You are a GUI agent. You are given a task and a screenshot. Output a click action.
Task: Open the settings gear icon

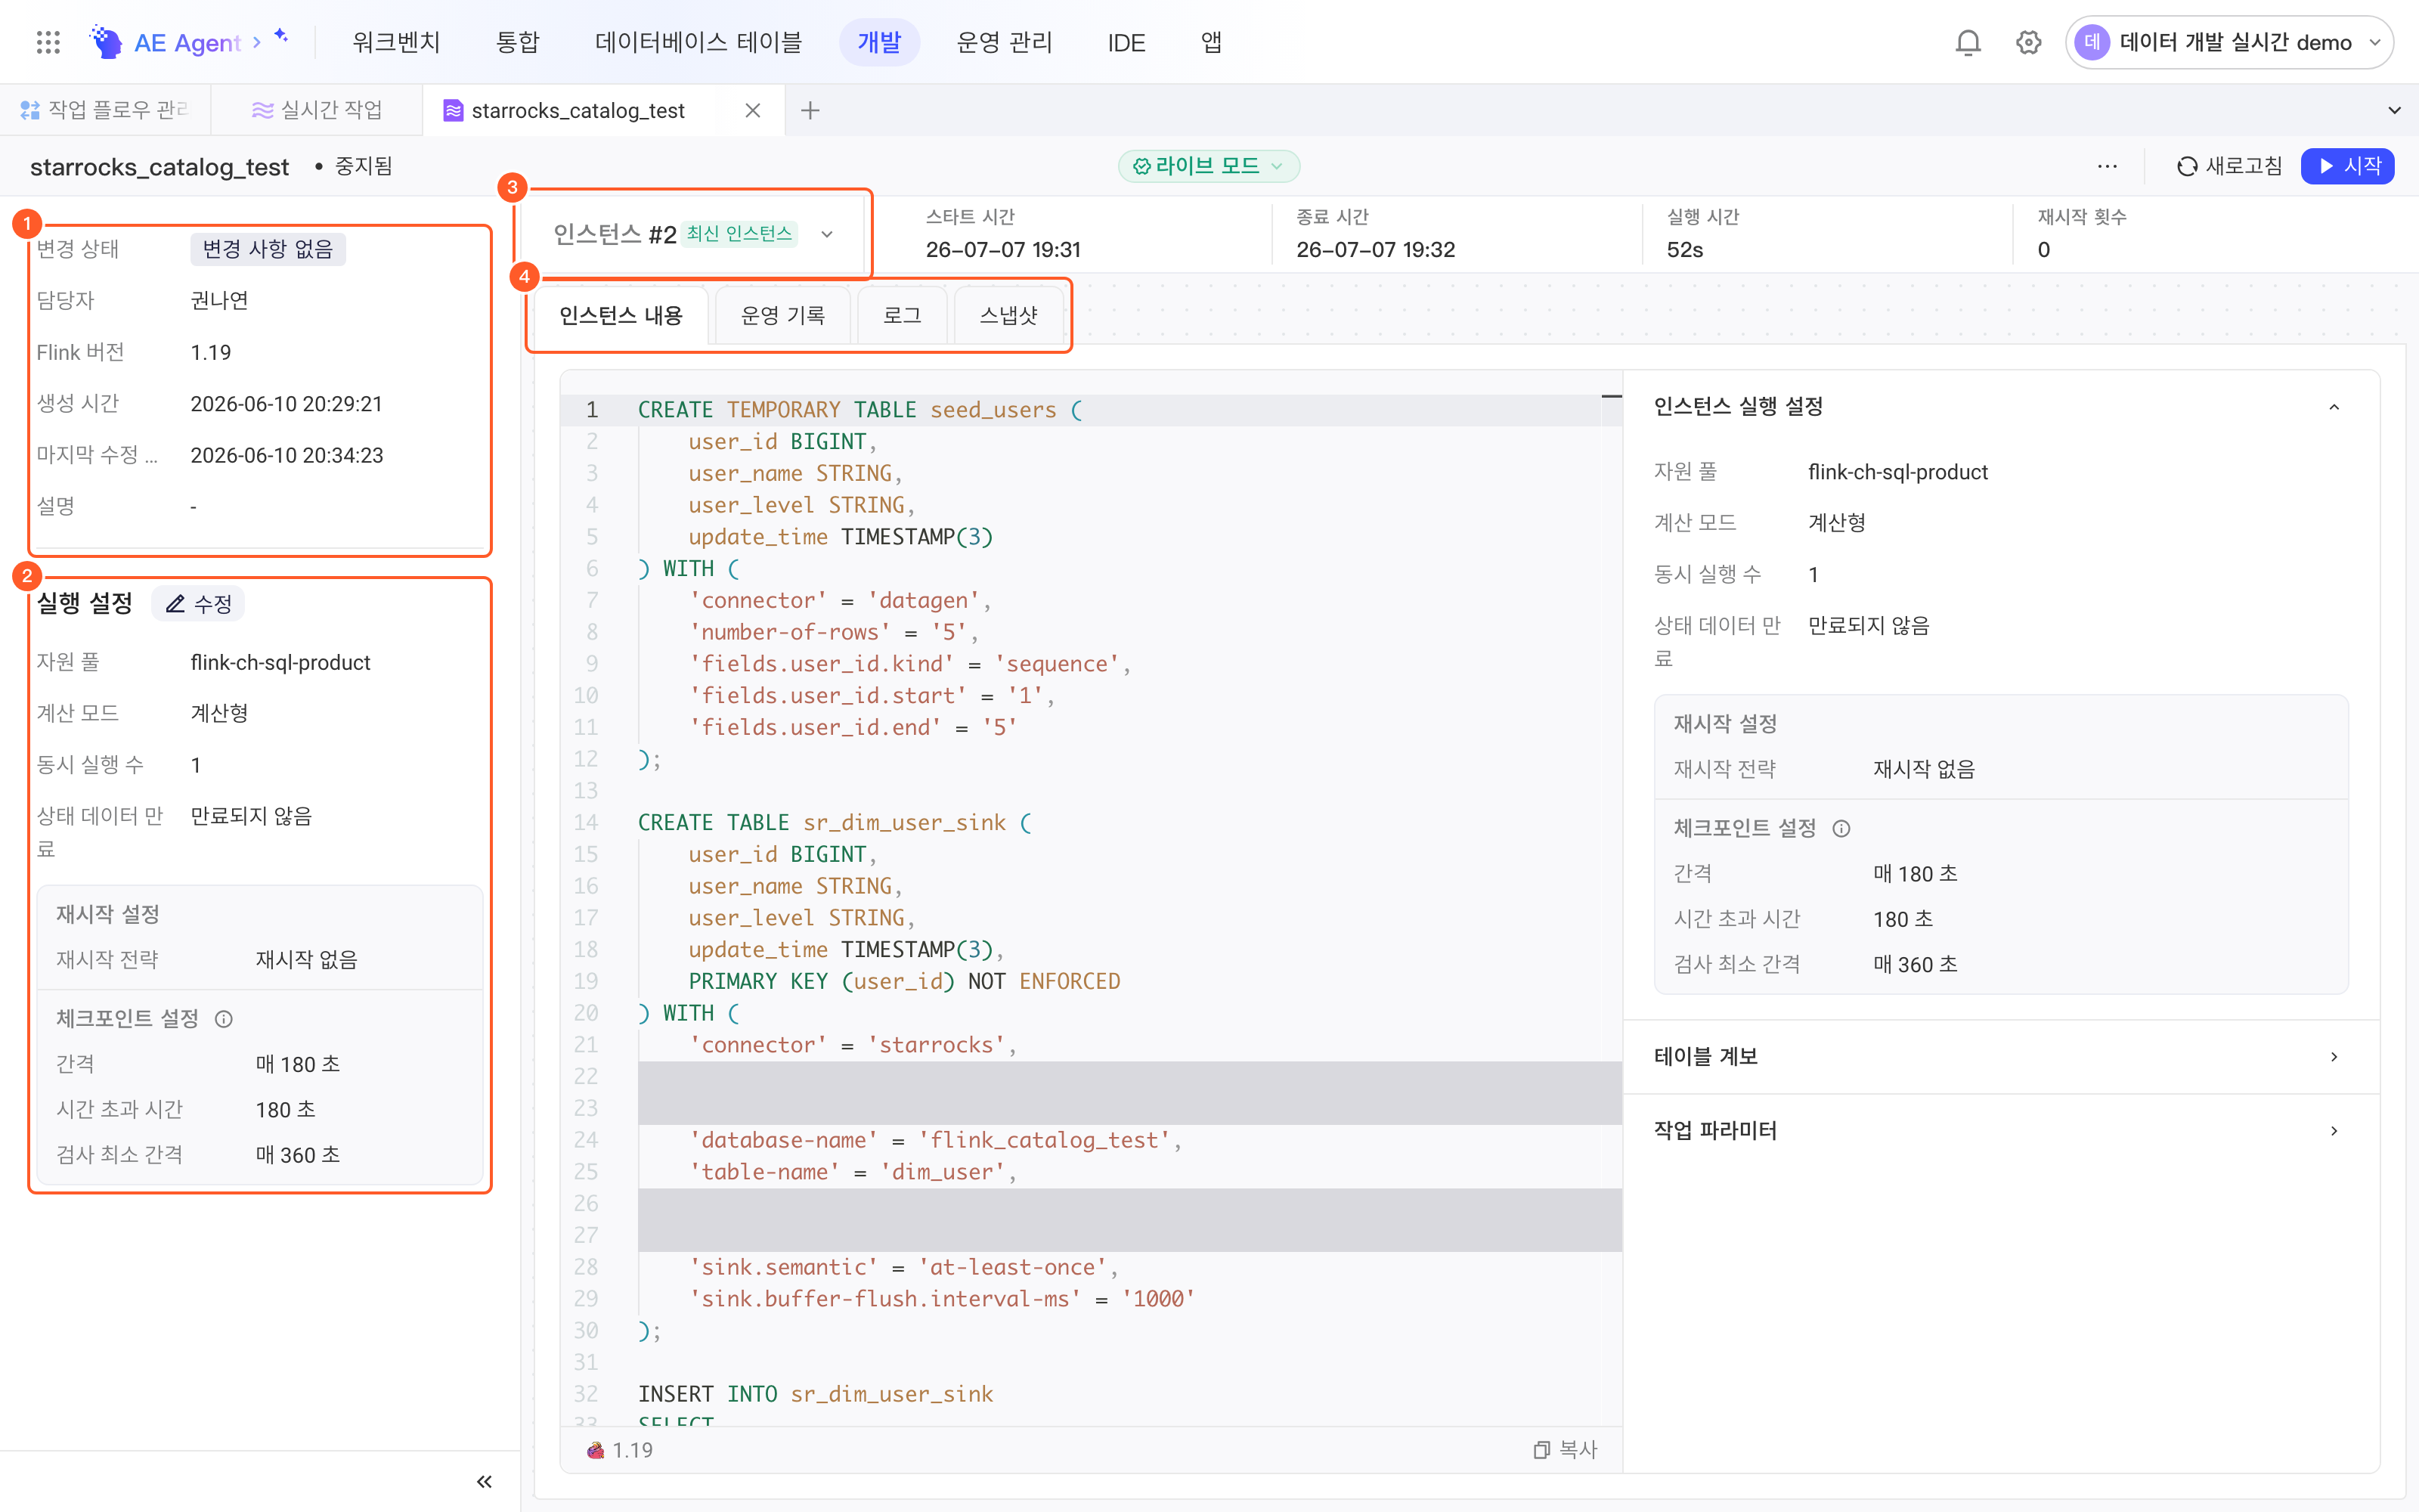(2028, 42)
